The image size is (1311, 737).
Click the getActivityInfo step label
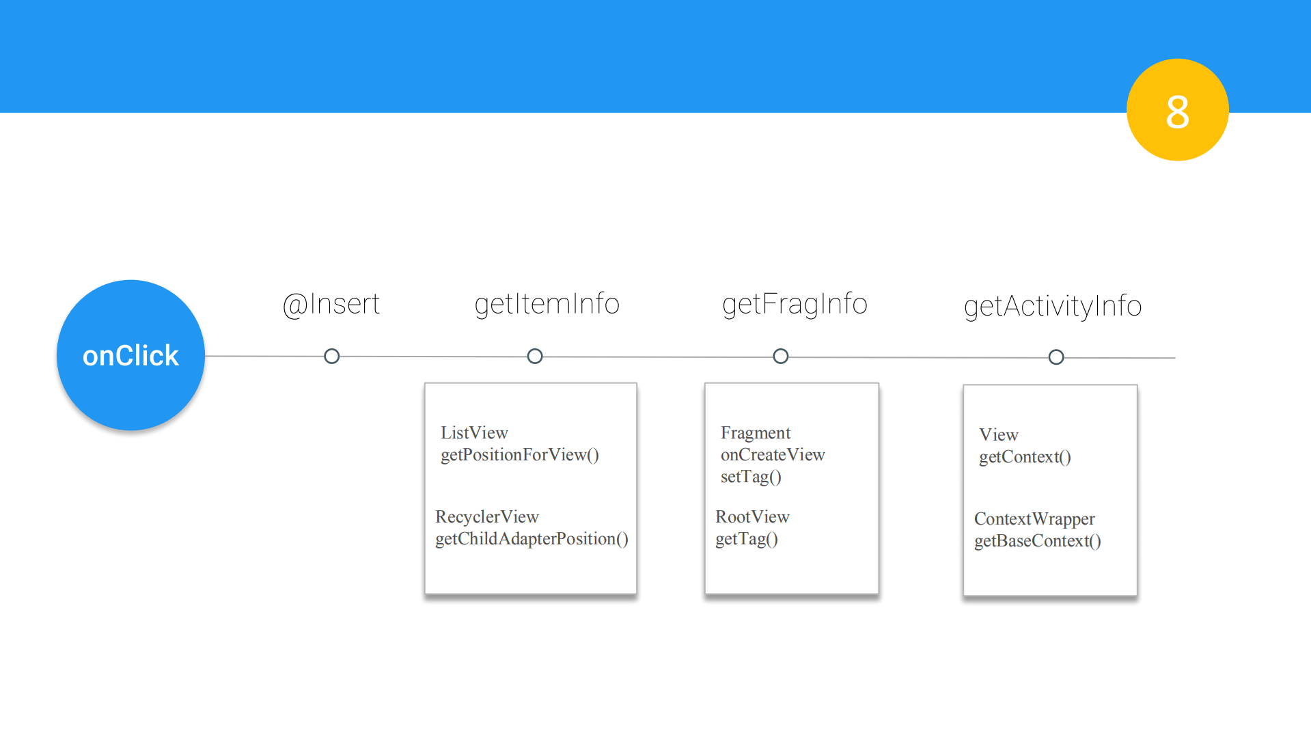(x=1053, y=306)
